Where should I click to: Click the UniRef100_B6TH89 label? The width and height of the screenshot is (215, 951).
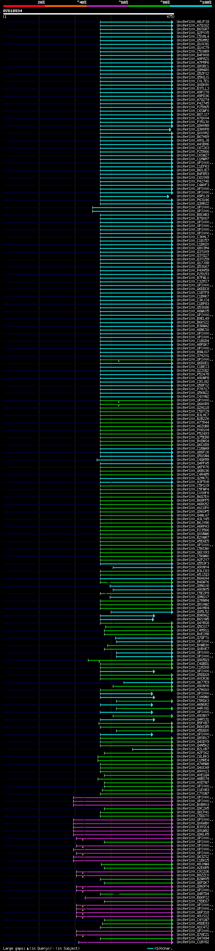pos(193,137)
